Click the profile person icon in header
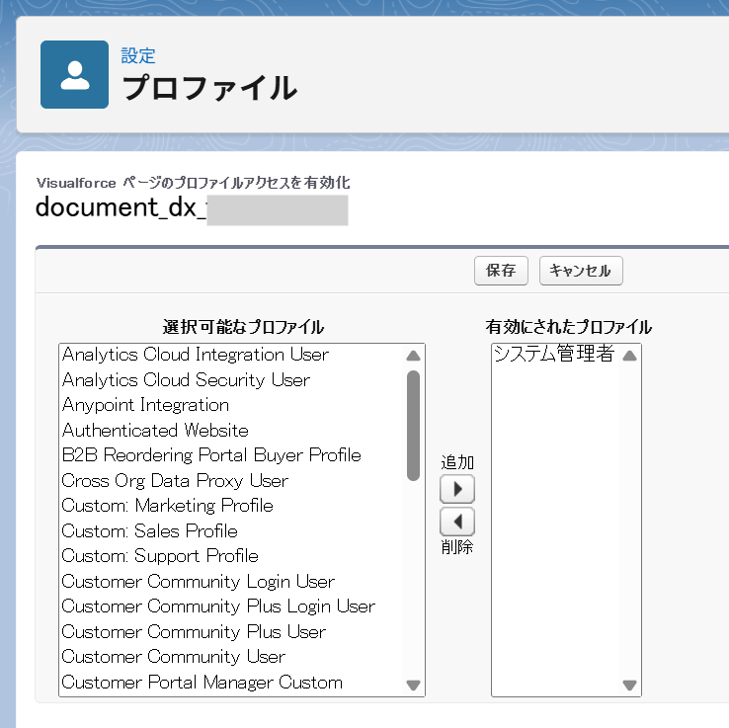The width and height of the screenshot is (729, 728). 74,74
